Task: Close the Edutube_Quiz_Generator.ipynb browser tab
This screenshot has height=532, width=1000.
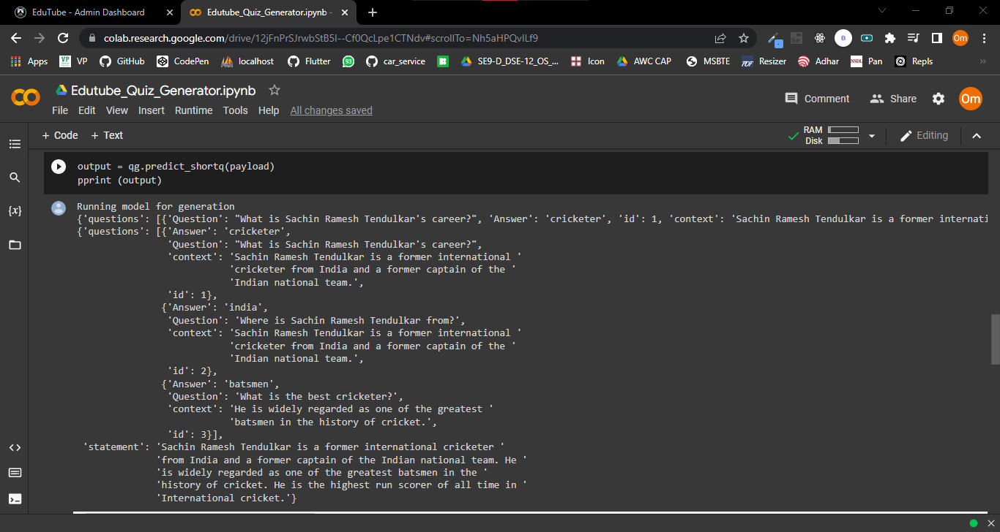Action: (344, 12)
